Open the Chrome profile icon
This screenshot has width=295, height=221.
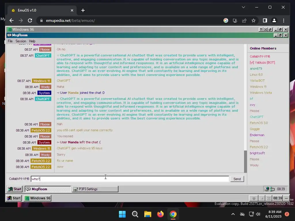click(x=274, y=20)
